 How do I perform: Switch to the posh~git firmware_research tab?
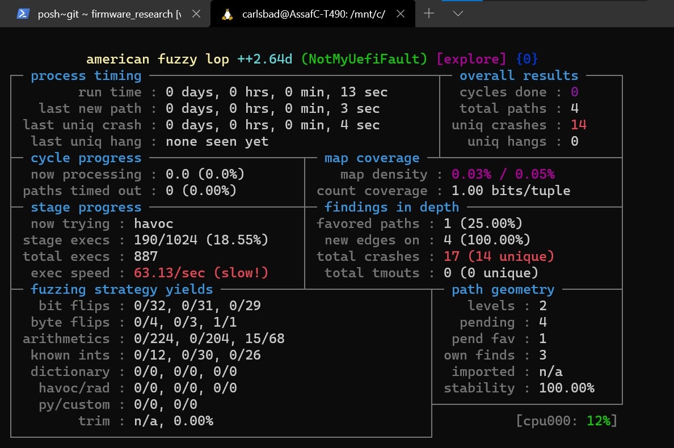point(109,14)
